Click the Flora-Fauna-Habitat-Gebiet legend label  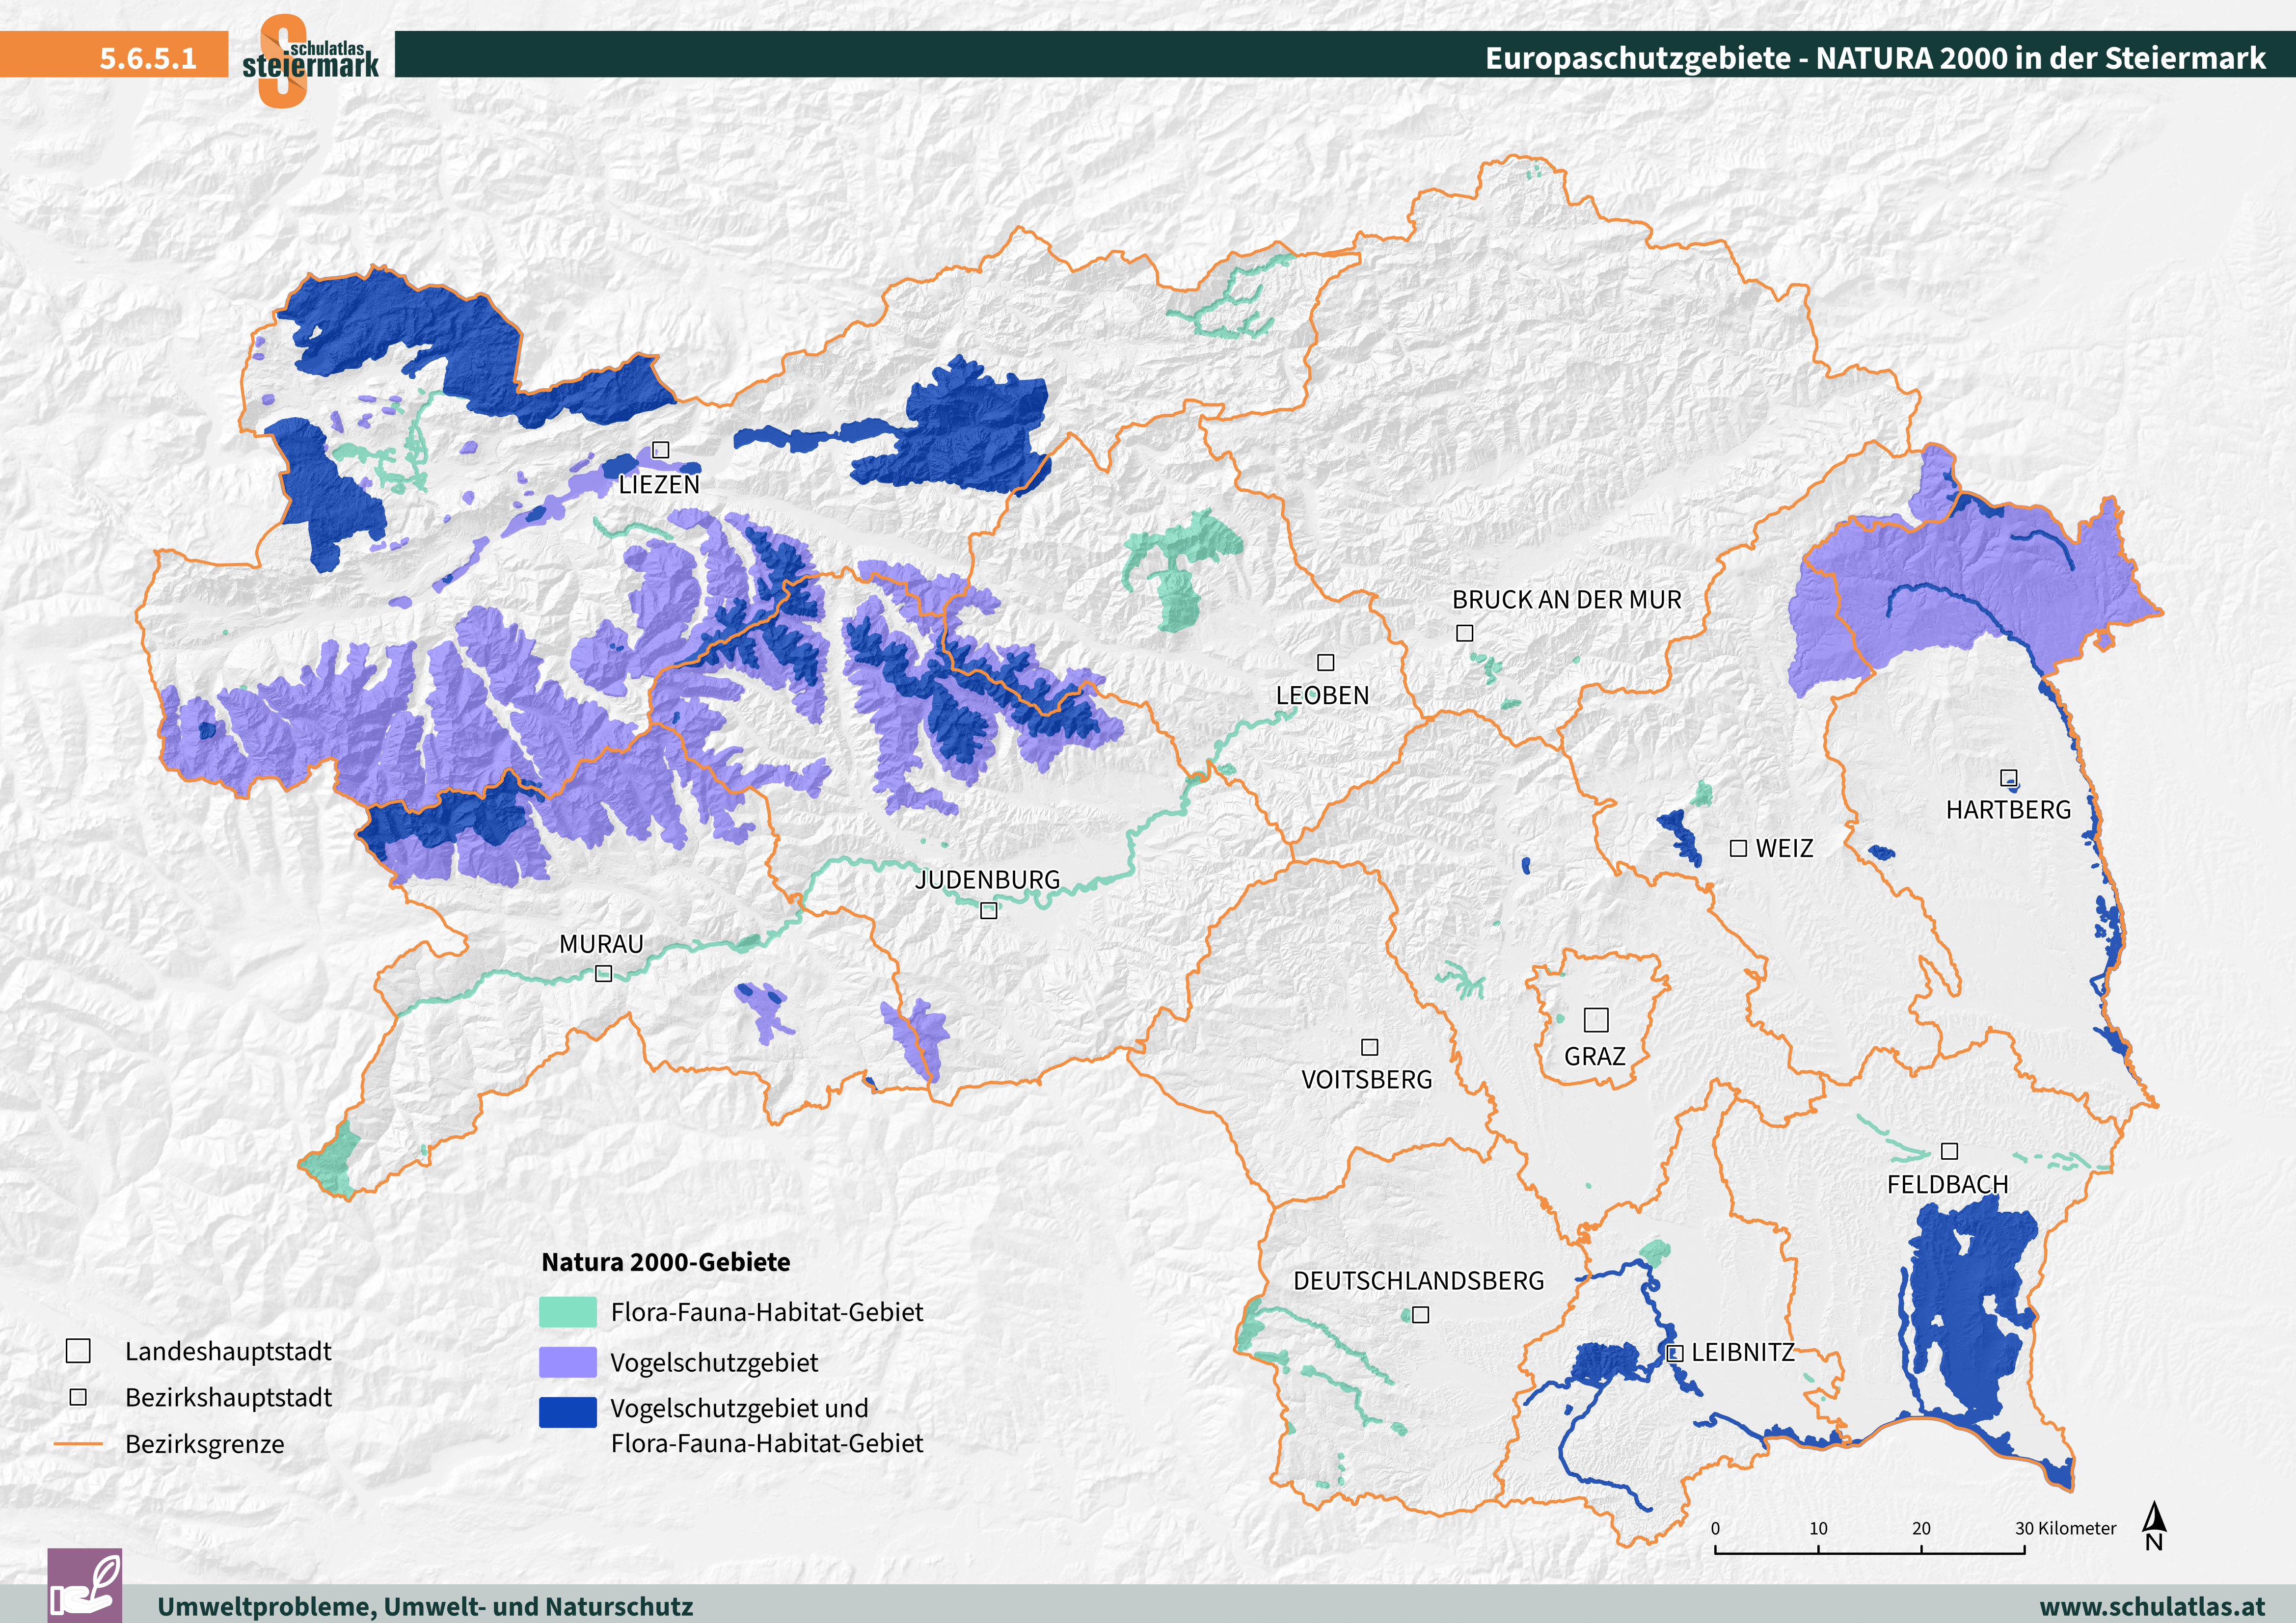point(767,1312)
